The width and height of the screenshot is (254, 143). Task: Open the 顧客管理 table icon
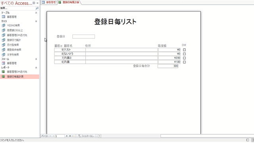(4, 17)
